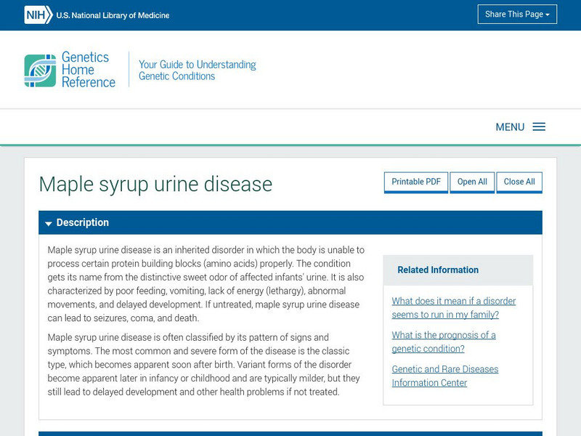Viewport: 581px width, 436px height.
Task: Open the prognosis of genetic condition link
Action: pyautogui.click(x=443, y=342)
